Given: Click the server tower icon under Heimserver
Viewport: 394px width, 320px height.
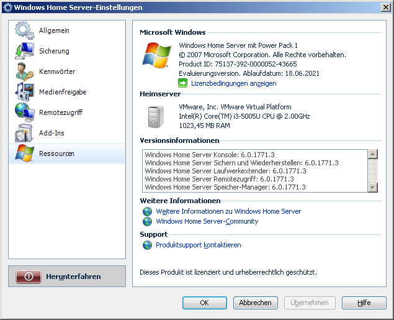Looking at the screenshot, I should pyautogui.click(x=156, y=117).
